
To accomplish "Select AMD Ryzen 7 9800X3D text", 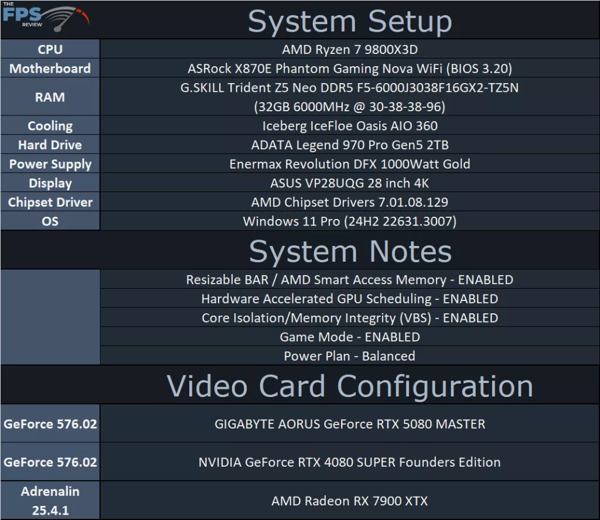I will pos(350,49).
